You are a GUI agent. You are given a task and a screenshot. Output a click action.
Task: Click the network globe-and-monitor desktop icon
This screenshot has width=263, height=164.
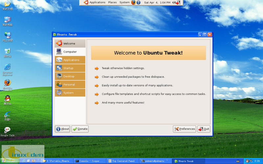pos(7,37)
